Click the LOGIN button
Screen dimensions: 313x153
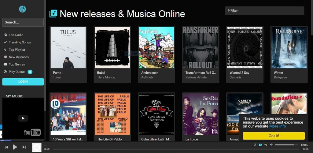(x=23, y=82)
